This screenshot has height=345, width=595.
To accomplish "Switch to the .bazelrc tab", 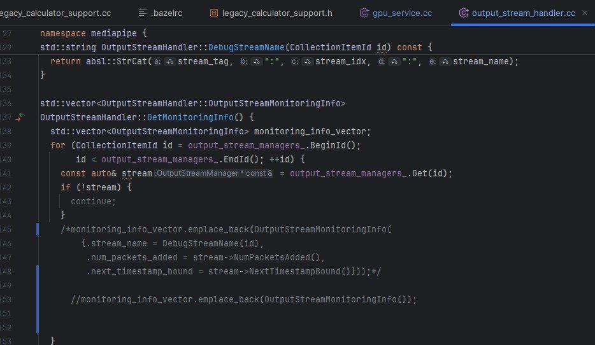I will pos(160,13).
